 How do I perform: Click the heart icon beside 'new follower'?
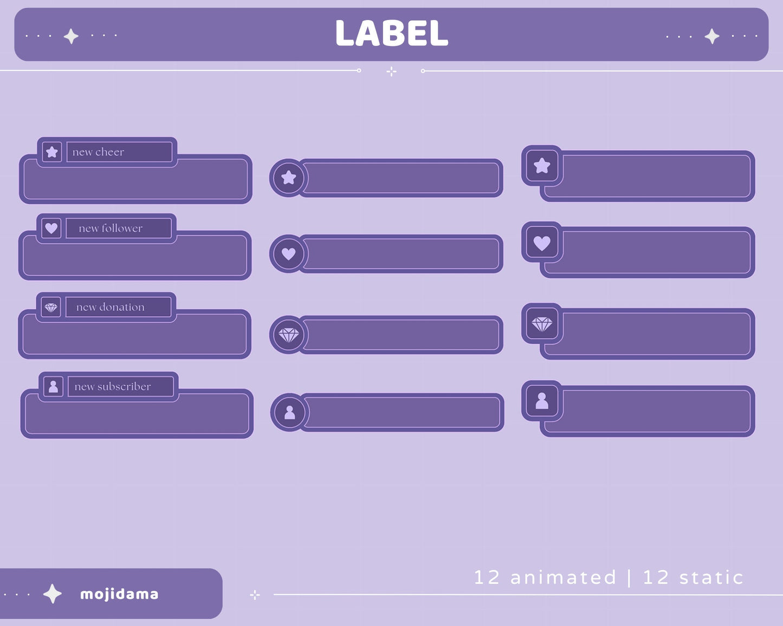51,229
